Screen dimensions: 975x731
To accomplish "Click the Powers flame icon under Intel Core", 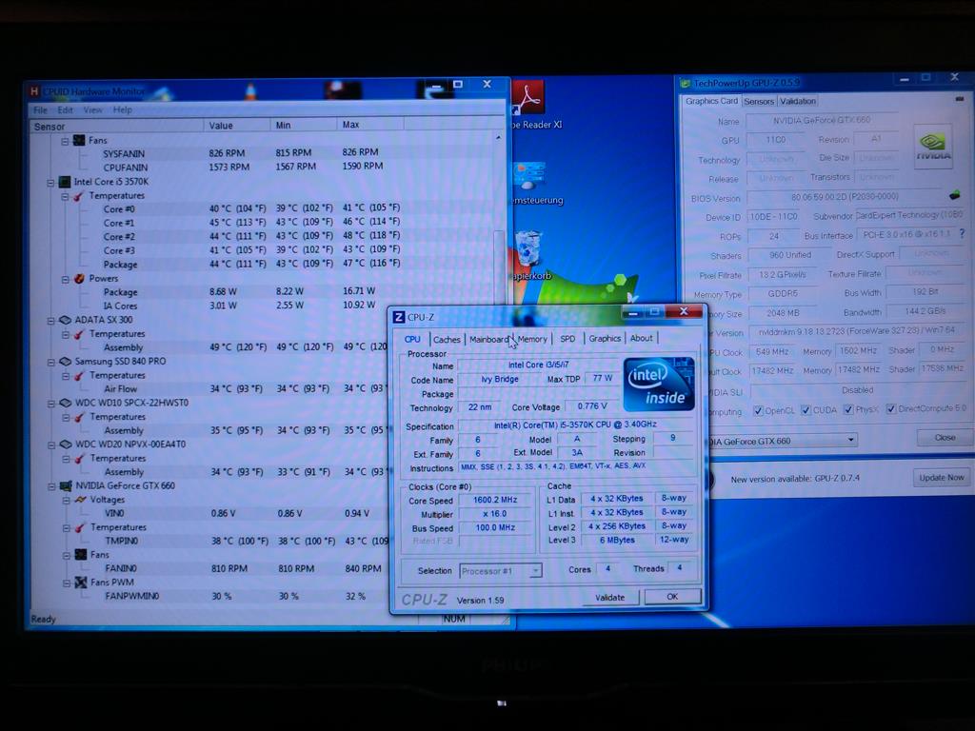I will point(80,279).
